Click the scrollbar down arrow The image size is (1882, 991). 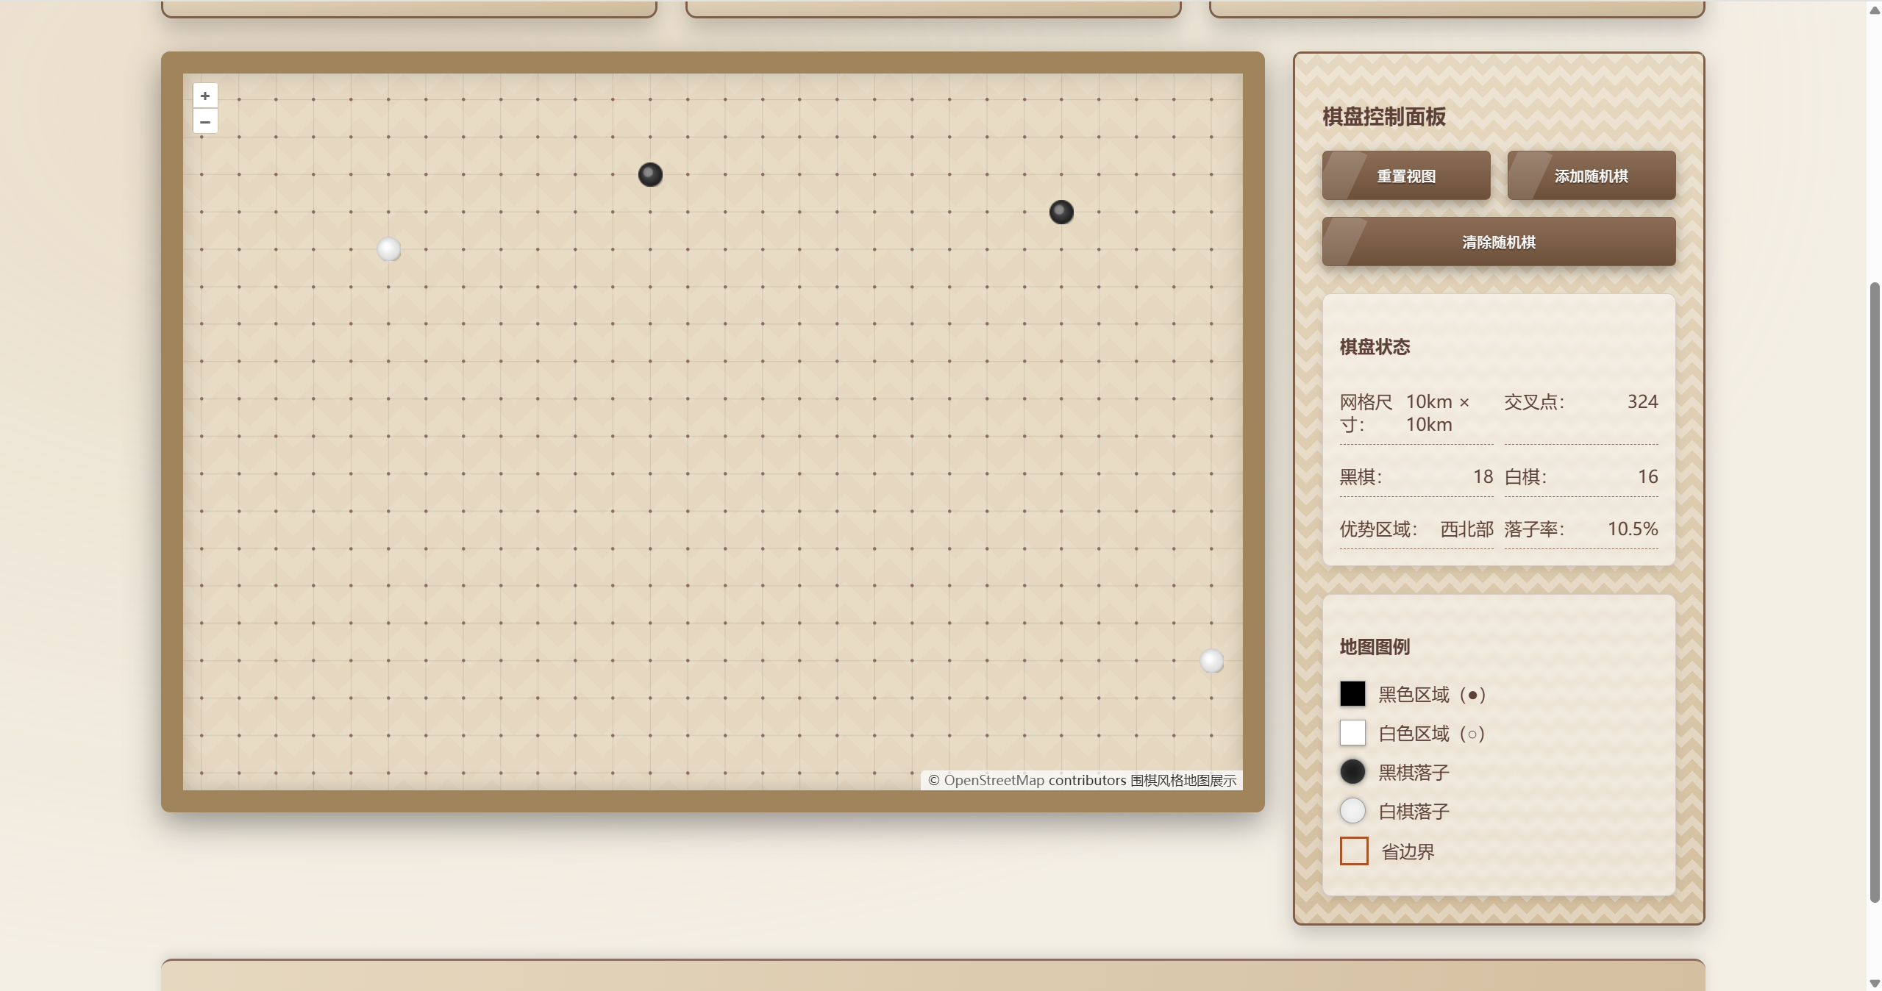[x=1874, y=984]
